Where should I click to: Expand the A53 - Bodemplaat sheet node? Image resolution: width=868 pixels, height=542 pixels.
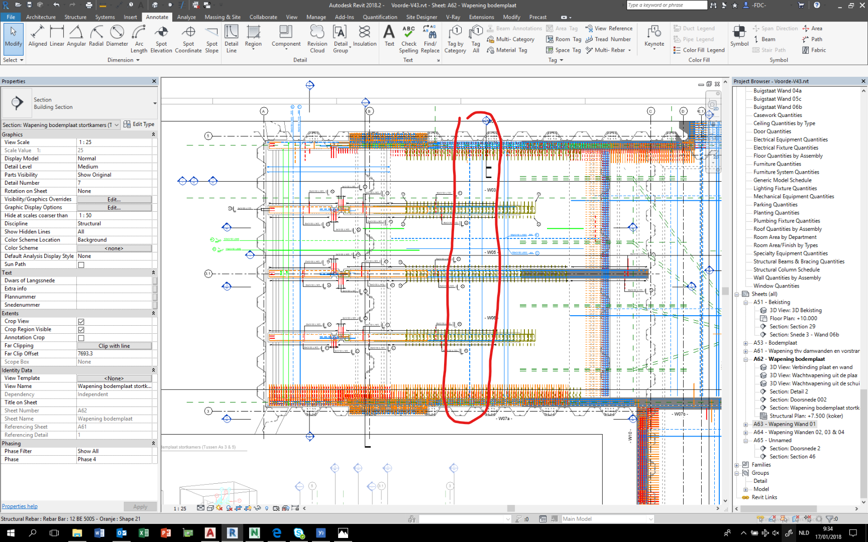pos(746,343)
